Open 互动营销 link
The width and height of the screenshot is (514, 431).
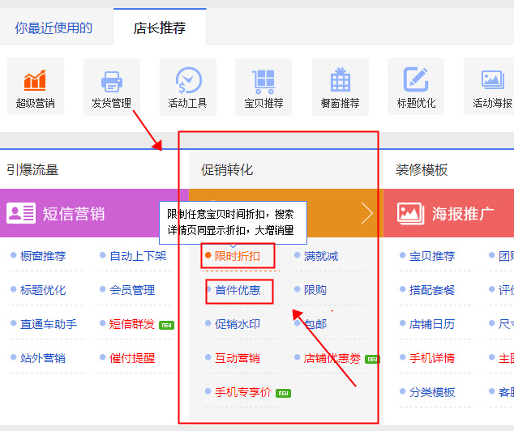point(238,358)
